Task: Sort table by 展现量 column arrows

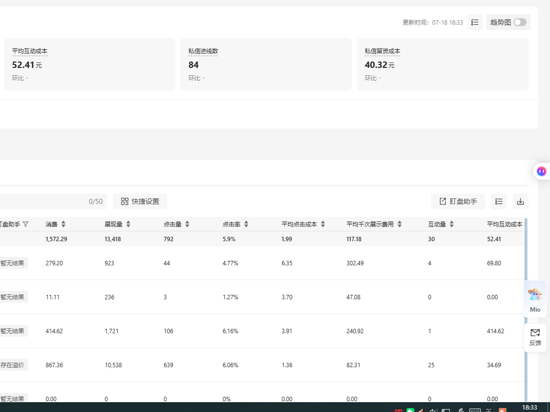Action: click(128, 224)
